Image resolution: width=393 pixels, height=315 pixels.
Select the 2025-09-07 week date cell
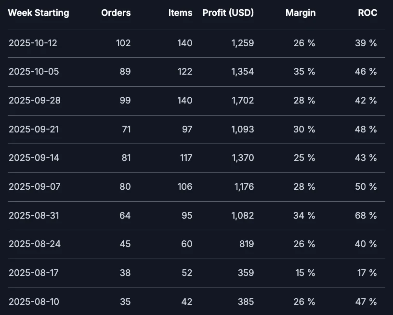coord(34,186)
